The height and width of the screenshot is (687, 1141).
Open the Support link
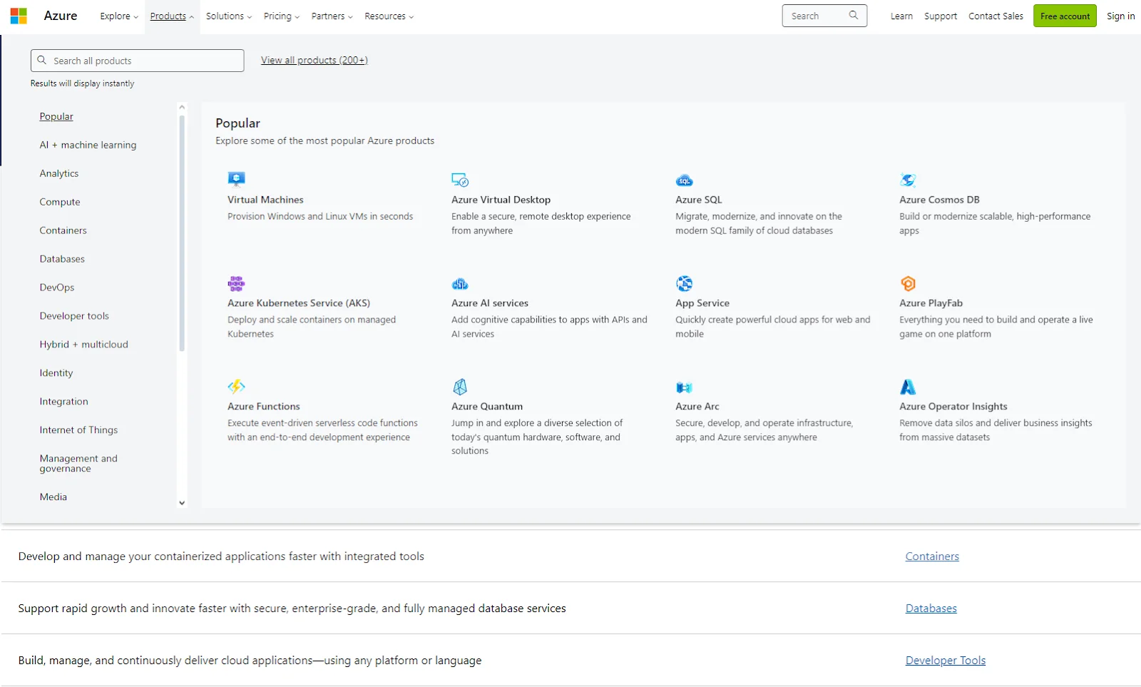coord(941,16)
